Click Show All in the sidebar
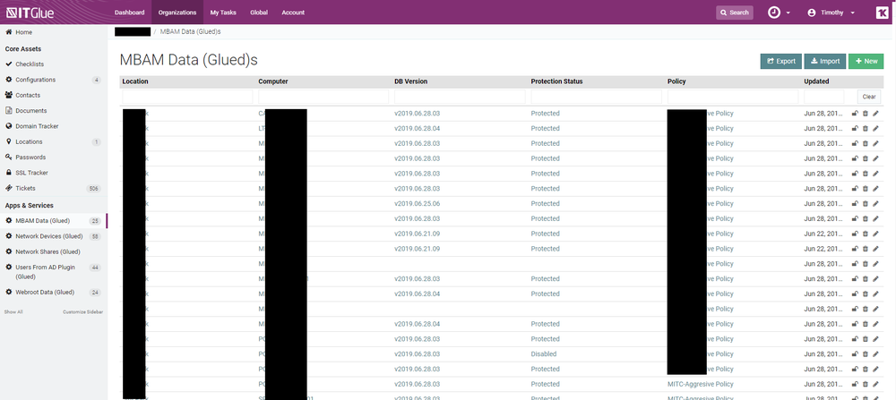The image size is (896, 400). (13, 311)
